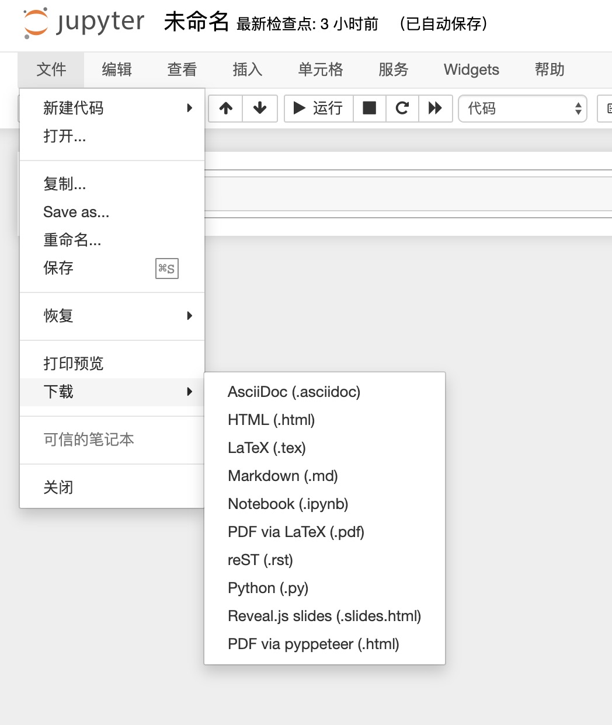Restart the kernel with circular arrow icon

coord(402,108)
